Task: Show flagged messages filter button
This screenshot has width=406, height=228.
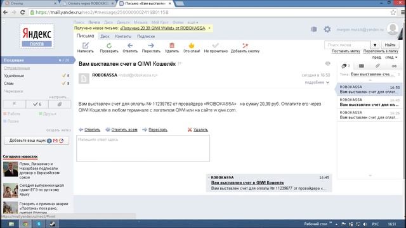Action: 15,104
